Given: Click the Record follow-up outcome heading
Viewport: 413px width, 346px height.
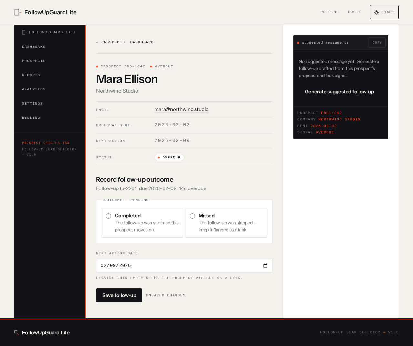Looking at the screenshot, I should point(135,179).
